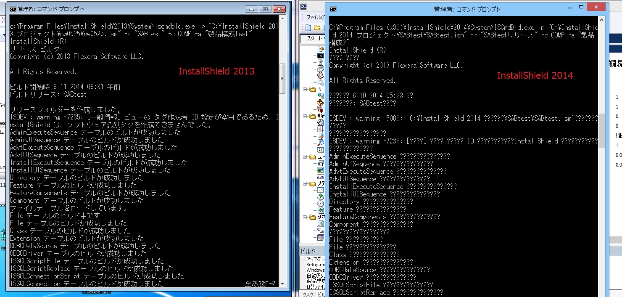Click 'Copyright (c) 2013' line in 2014 prompt
The image size is (622, 297).
[x=396, y=65]
